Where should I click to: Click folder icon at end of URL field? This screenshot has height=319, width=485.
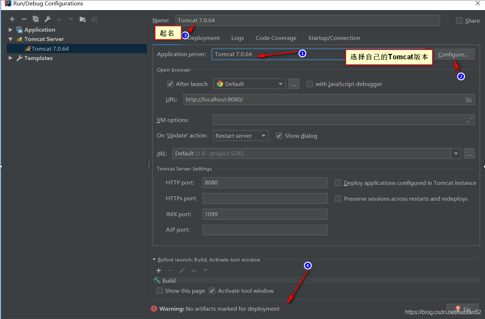click(x=468, y=100)
